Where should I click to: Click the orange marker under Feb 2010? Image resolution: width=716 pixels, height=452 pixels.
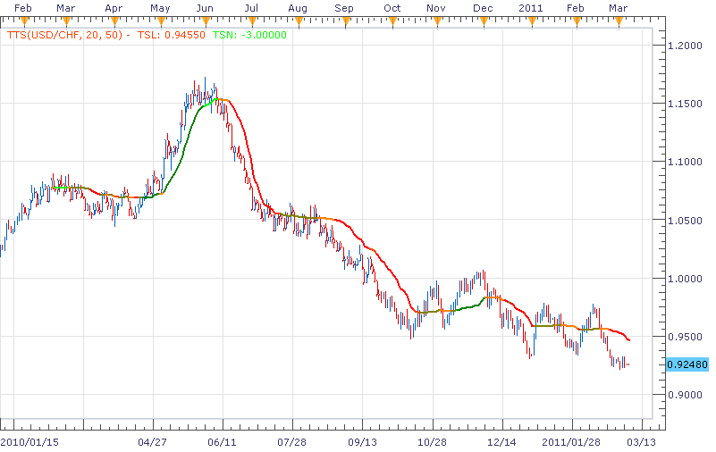pos(25,21)
